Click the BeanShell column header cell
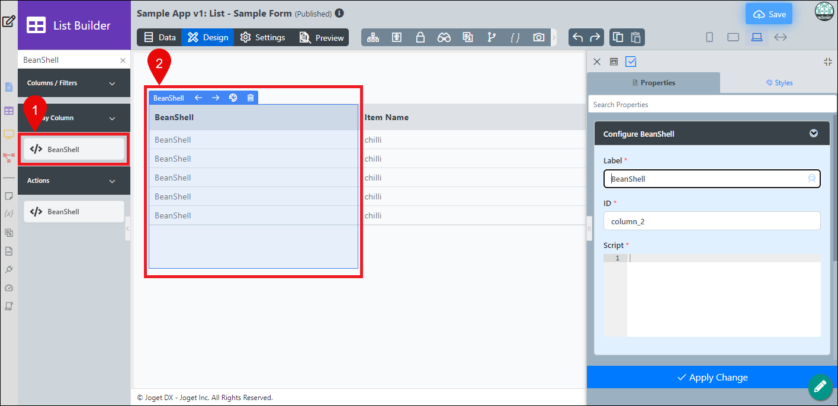 pyautogui.click(x=253, y=117)
